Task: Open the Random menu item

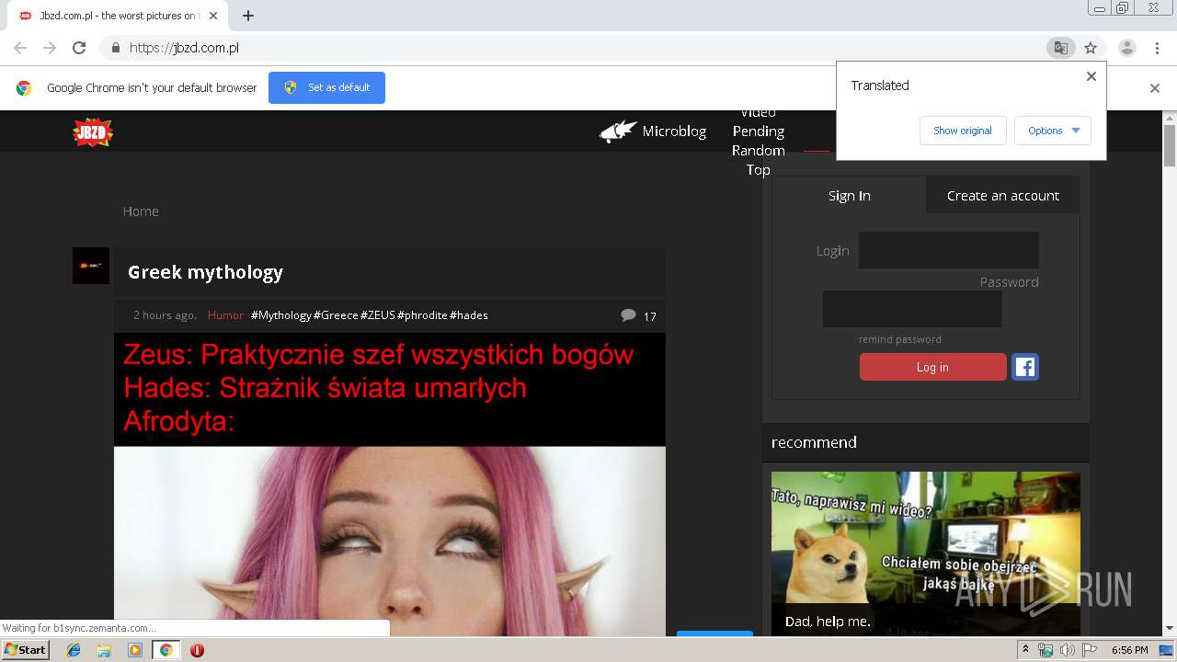Action: point(759,151)
